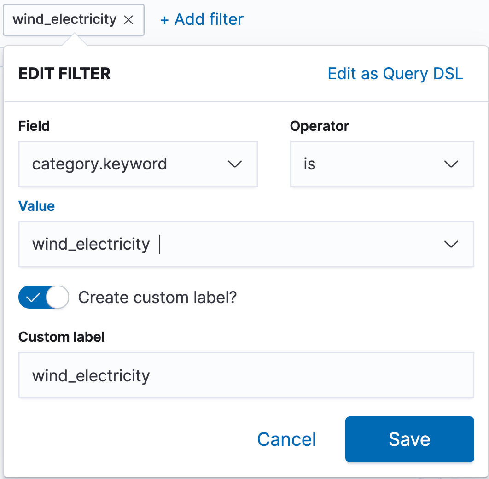Disable the Create custom label switch
489x479 pixels.
pyautogui.click(x=44, y=297)
